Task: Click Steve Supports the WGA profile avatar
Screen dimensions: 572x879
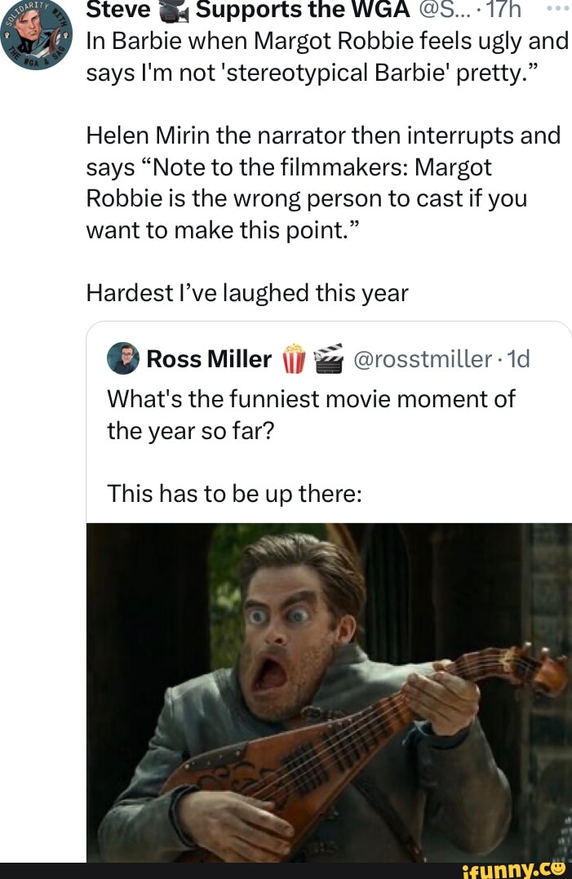Action: (x=36, y=37)
